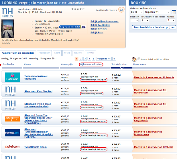Click Toon beschikbare hotels en prijzen button
The image size is (177, 159).
[x=154, y=27]
